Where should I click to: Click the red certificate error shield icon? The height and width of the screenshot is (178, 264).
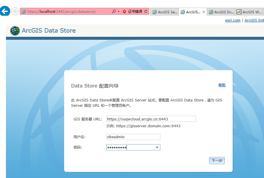(x=124, y=12)
